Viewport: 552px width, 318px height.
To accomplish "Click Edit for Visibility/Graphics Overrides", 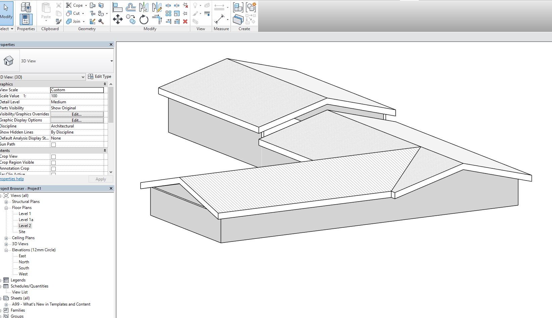I will [77, 114].
